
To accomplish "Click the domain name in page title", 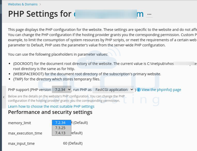I will 109,14.
